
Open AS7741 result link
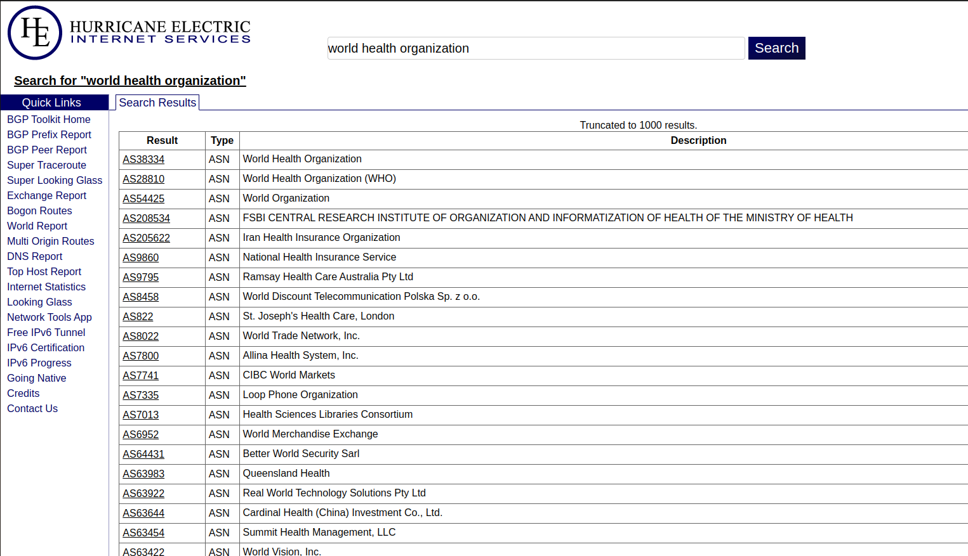coord(141,375)
